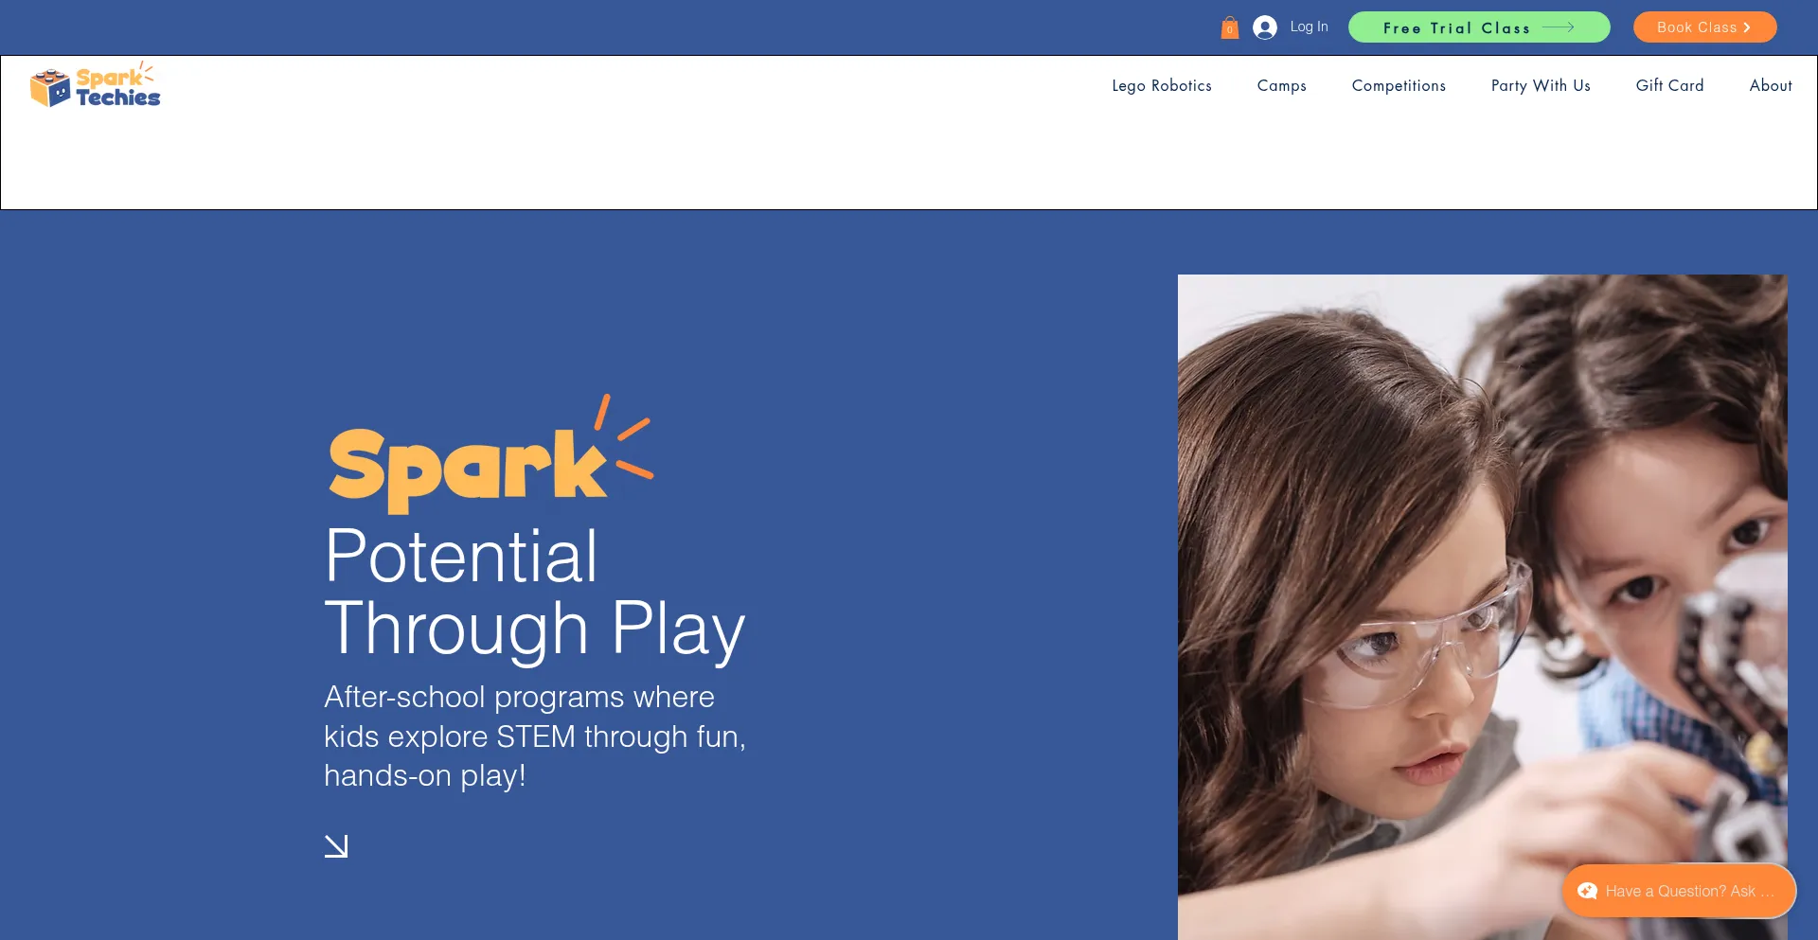Image resolution: width=1818 pixels, height=940 pixels.
Task: Expand the About navigation menu
Action: click(1771, 85)
